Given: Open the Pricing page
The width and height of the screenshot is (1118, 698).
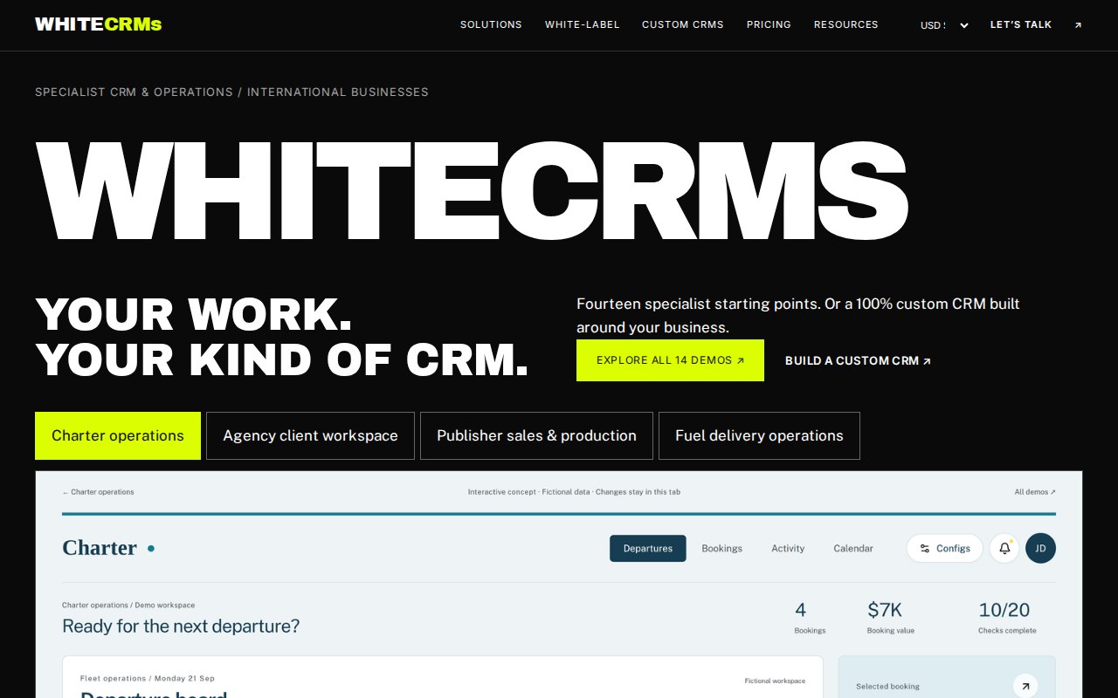Looking at the screenshot, I should [x=769, y=24].
